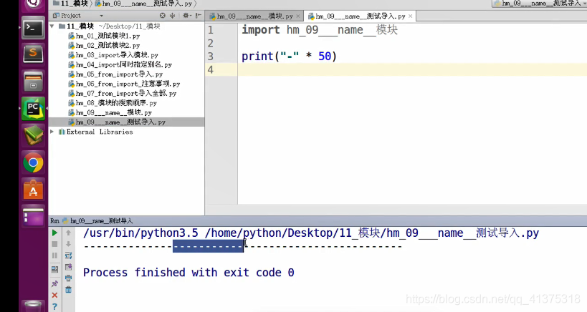Click down arrow stack trace icon

point(69,244)
